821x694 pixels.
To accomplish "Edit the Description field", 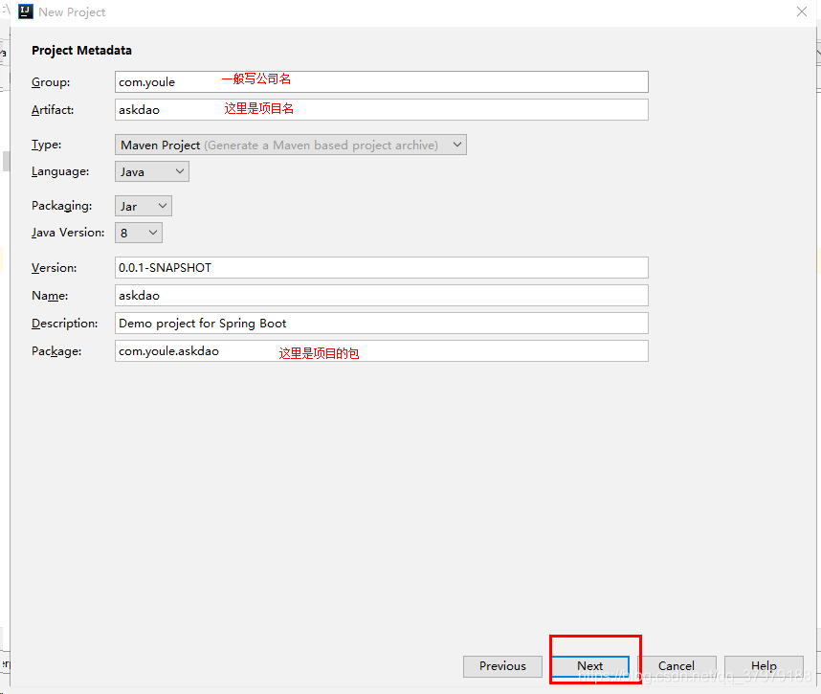I will click(381, 324).
